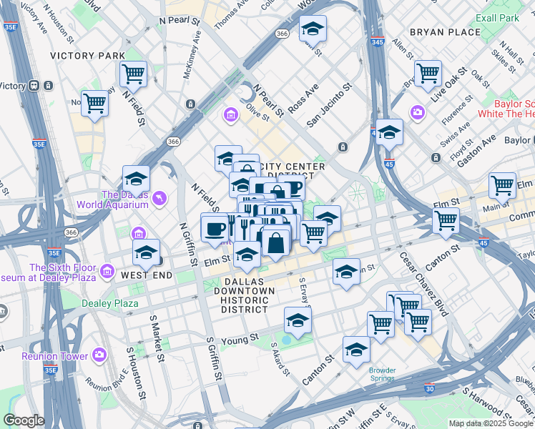Click the shopping cart marker on Elm St far east

point(502,186)
